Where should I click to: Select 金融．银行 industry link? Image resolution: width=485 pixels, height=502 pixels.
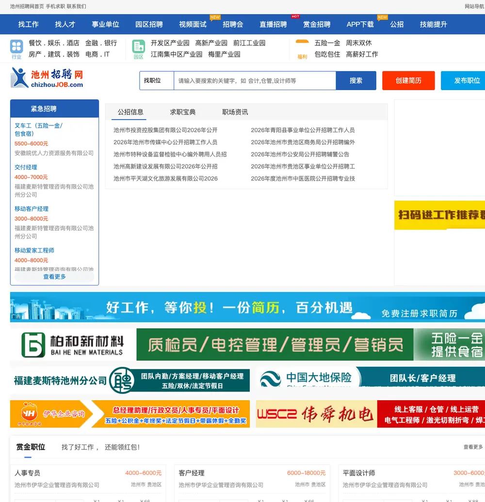coord(101,43)
